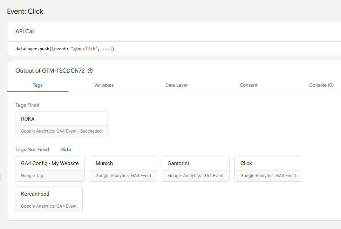Image resolution: width=341 pixels, height=229 pixels.
Task: Open the GA4 Config - My Website tag
Action: [50, 169]
